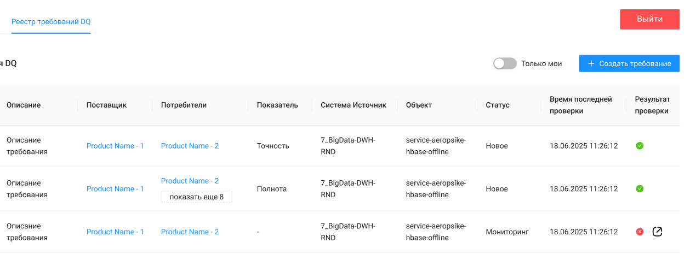Toggle the Только мои switch
The image size is (690, 254).
click(505, 64)
